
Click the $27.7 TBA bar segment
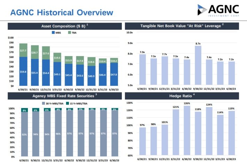24,50
